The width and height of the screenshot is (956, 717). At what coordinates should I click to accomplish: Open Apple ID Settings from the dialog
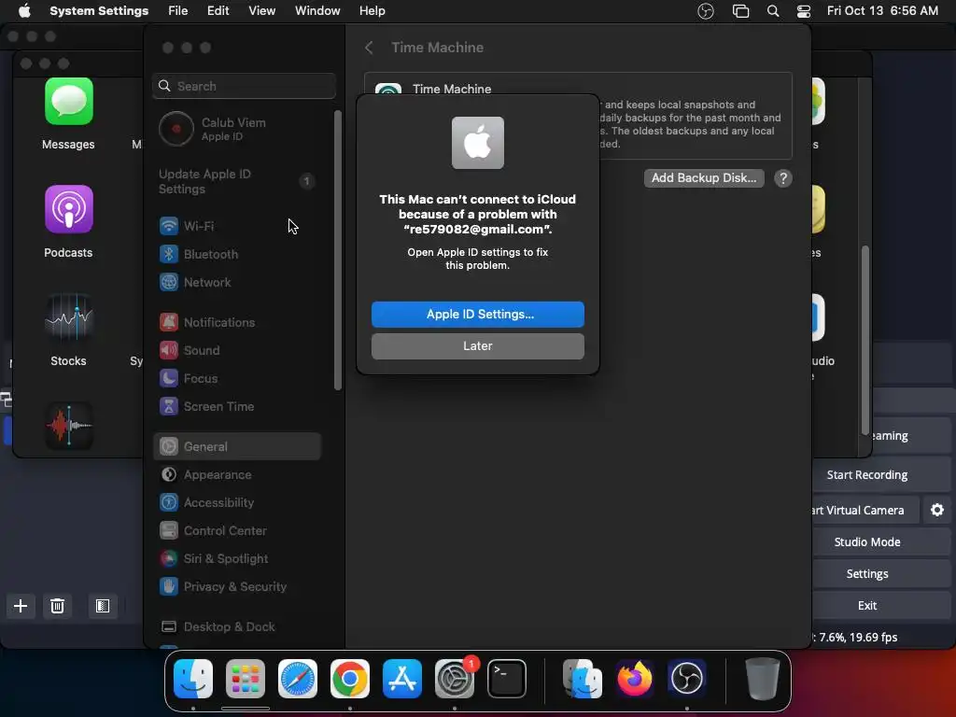[477, 315]
